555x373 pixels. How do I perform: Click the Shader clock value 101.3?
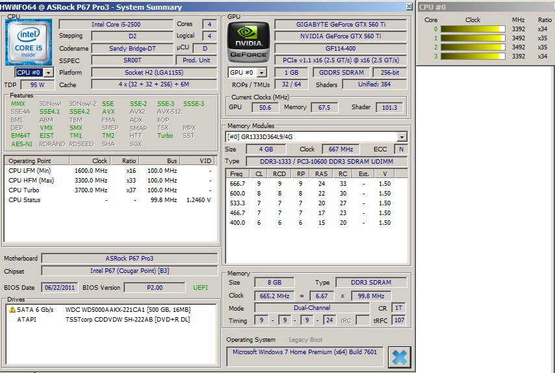point(389,108)
